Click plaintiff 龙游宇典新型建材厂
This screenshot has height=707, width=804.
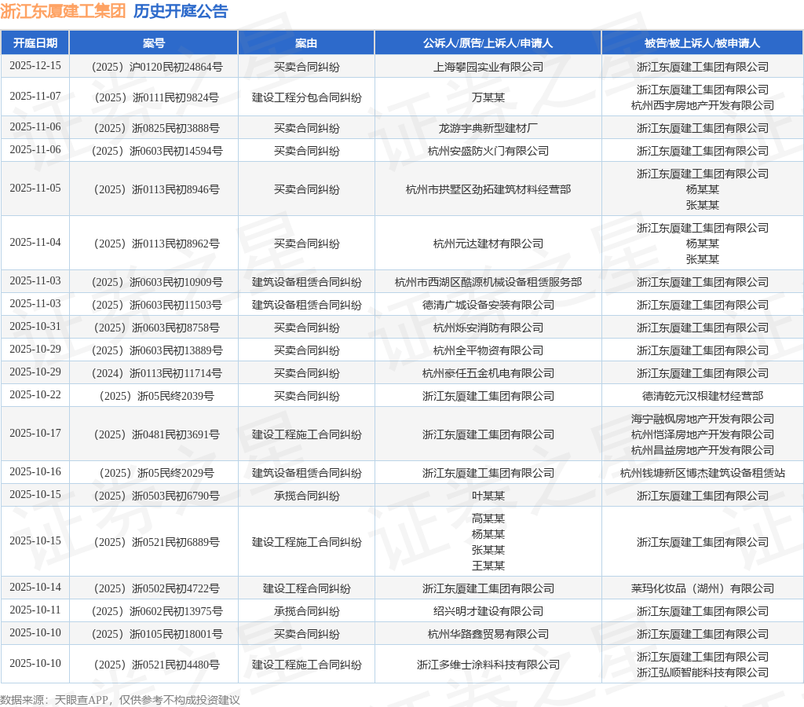point(488,128)
